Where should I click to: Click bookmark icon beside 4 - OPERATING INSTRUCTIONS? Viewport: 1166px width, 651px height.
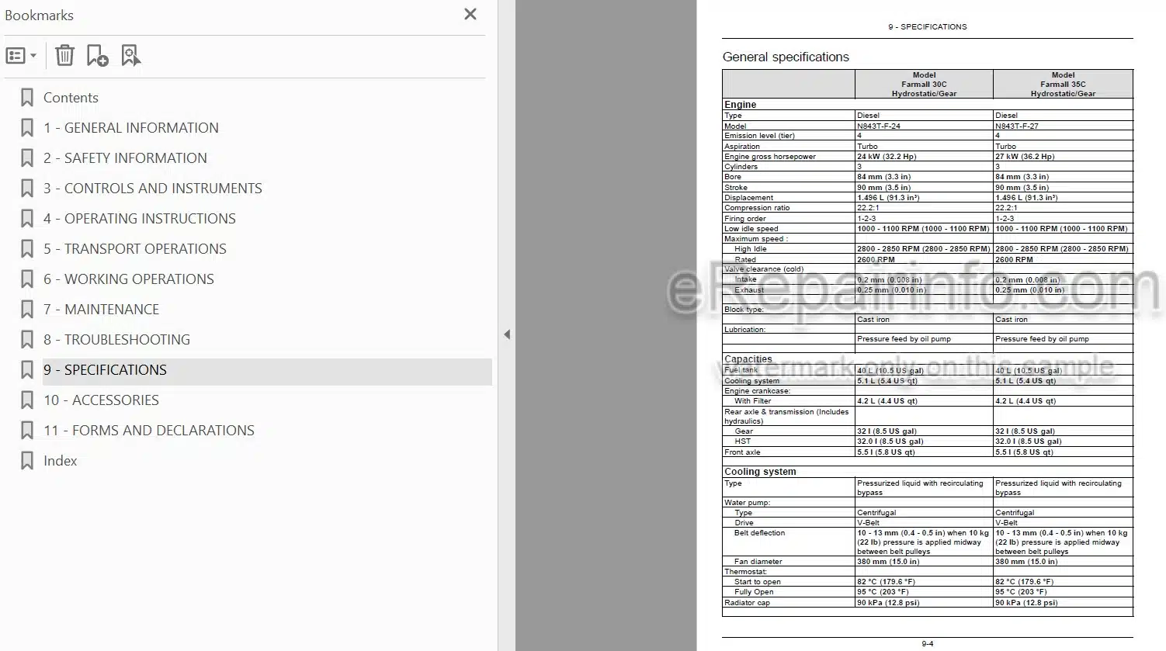coord(27,219)
